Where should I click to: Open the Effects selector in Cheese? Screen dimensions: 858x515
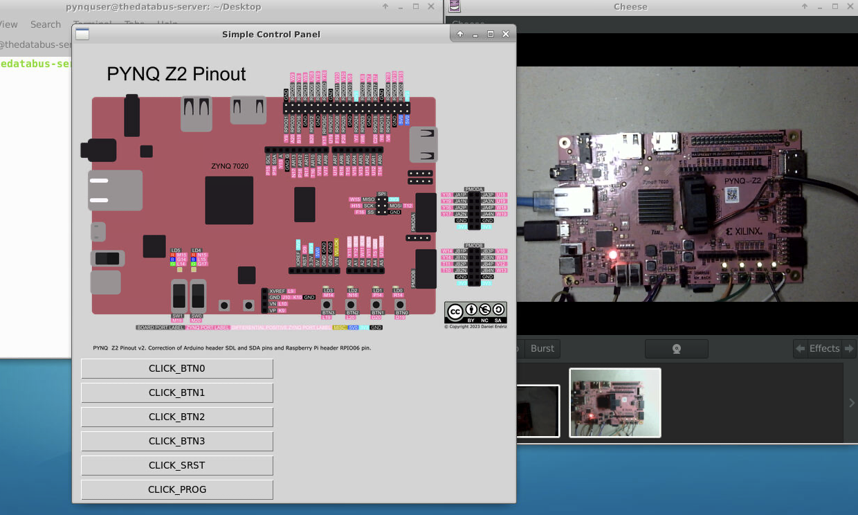tap(824, 348)
